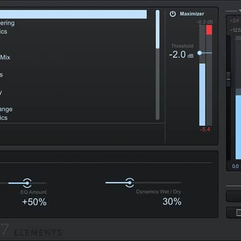Image resolution: width=241 pixels, height=241 pixels.
Task: Click the Dynamics Wet / Dry slider handle
Action: pos(130,183)
